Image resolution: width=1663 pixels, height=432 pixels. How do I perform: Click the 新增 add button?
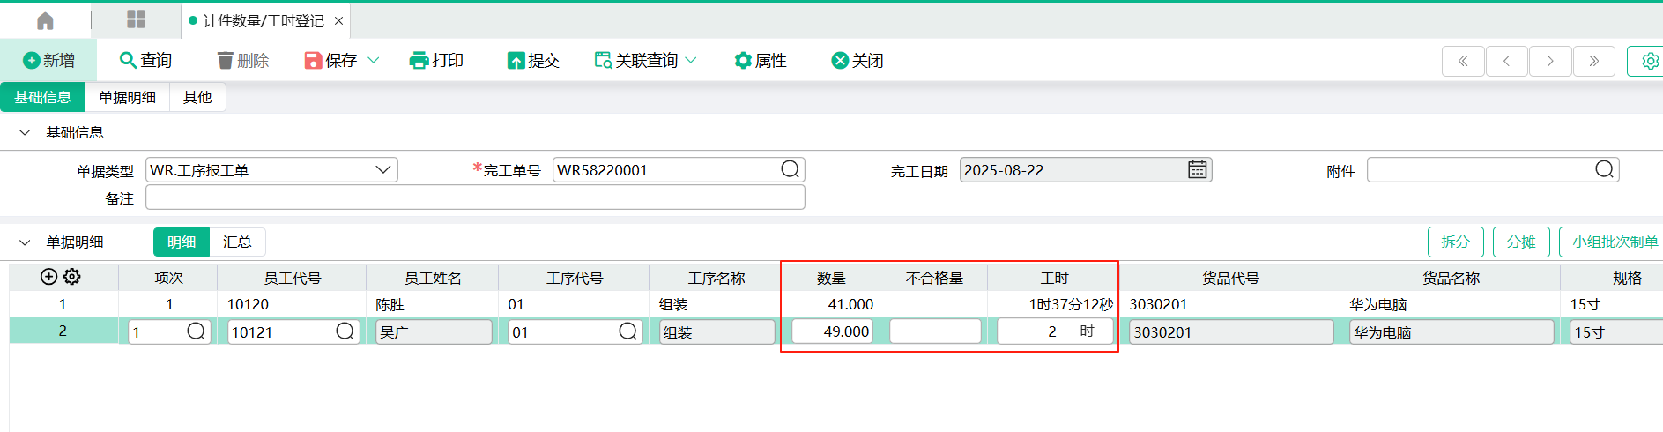click(48, 60)
